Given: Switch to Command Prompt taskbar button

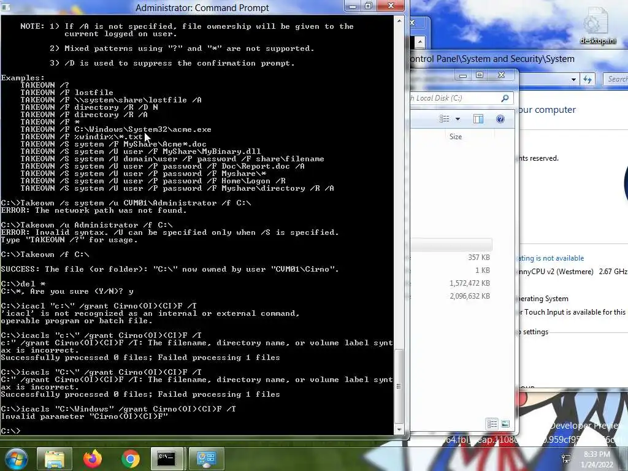Looking at the screenshot, I should coord(167,459).
